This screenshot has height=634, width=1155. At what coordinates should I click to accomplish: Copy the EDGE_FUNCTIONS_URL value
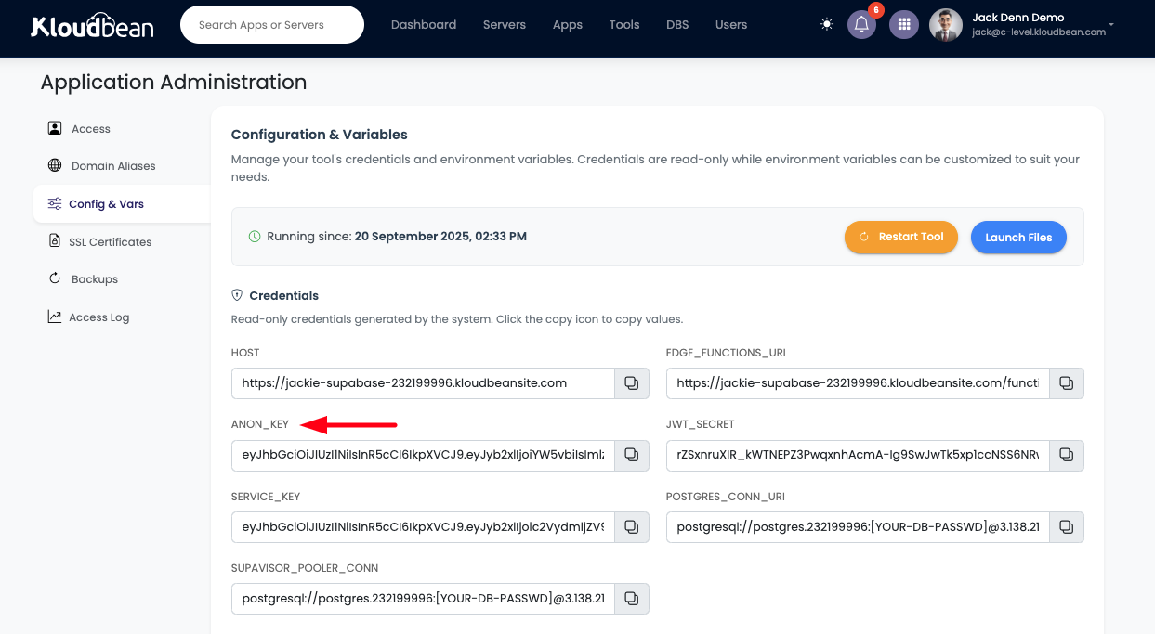point(1066,383)
